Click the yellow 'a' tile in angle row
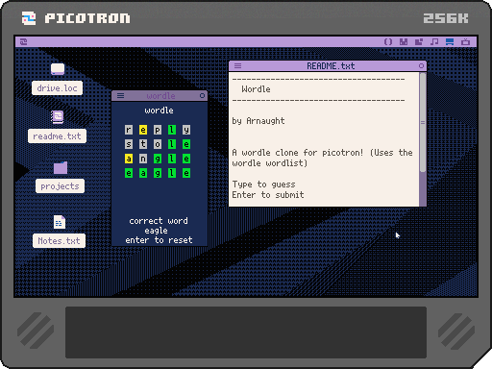This screenshot has height=369, width=492. (x=129, y=159)
